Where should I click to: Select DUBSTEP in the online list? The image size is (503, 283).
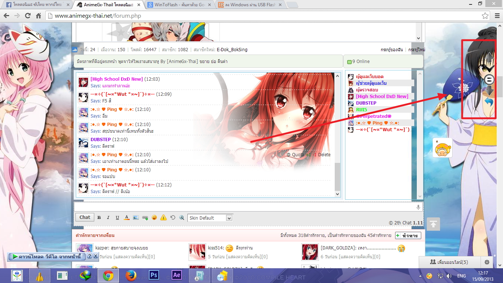click(366, 103)
